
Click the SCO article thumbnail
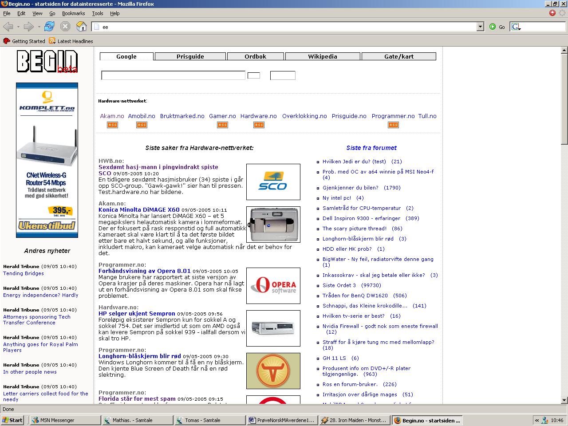tap(273, 182)
